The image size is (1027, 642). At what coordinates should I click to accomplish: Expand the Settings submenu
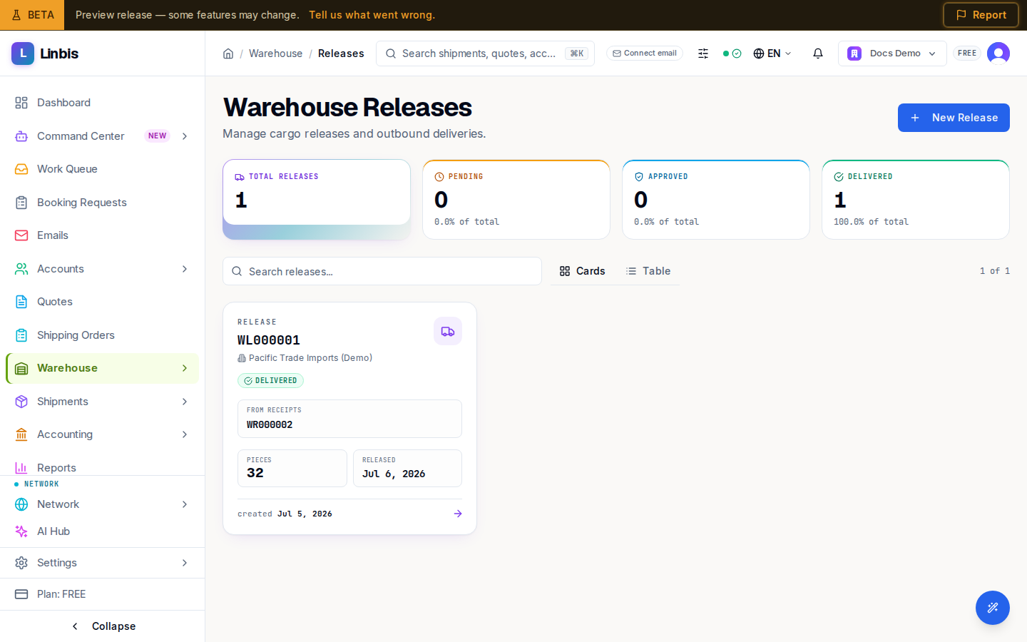[185, 563]
